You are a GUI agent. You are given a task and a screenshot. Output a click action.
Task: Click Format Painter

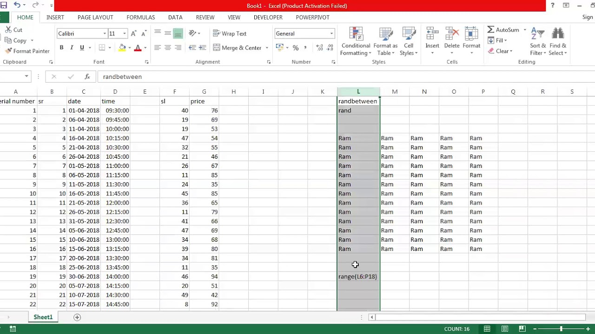pos(27,51)
